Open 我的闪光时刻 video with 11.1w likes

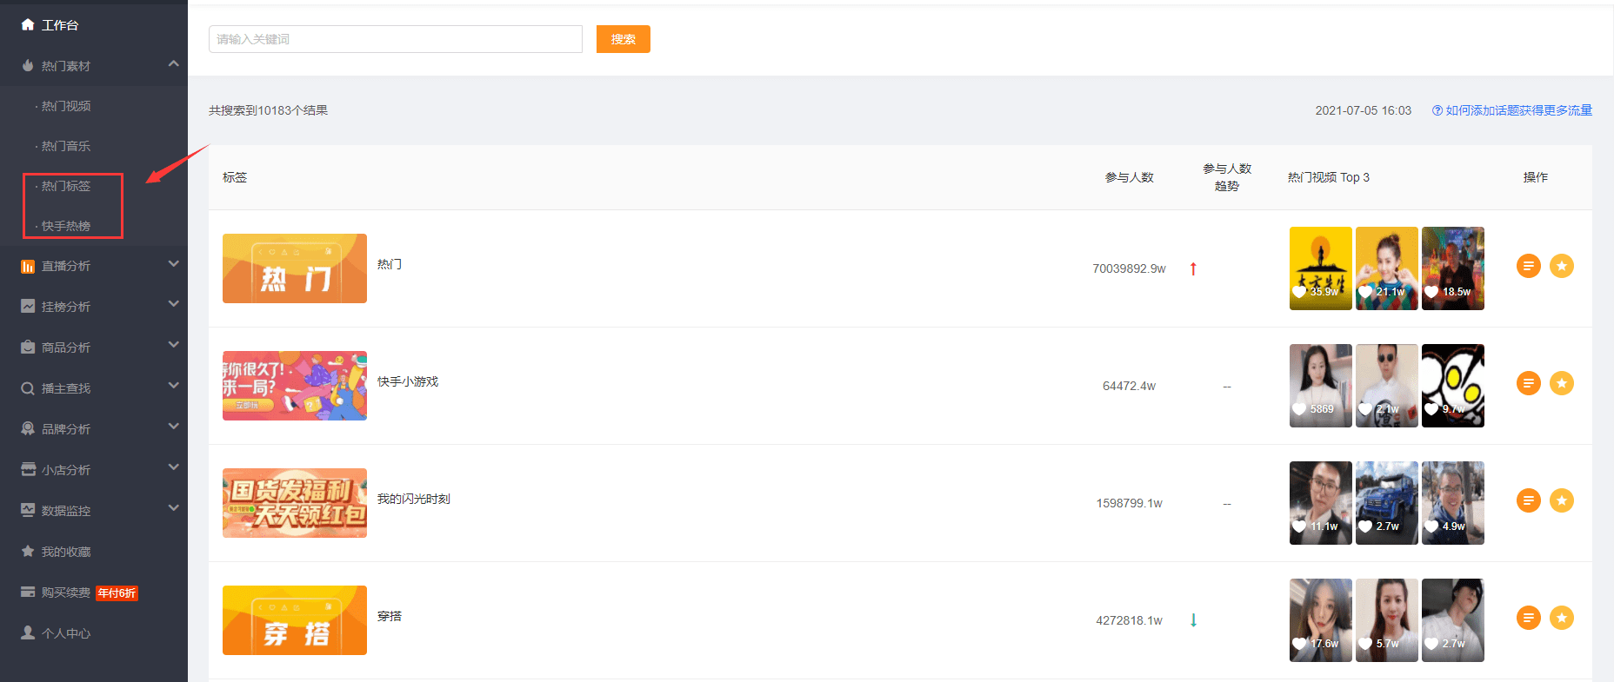click(1321, 503)
